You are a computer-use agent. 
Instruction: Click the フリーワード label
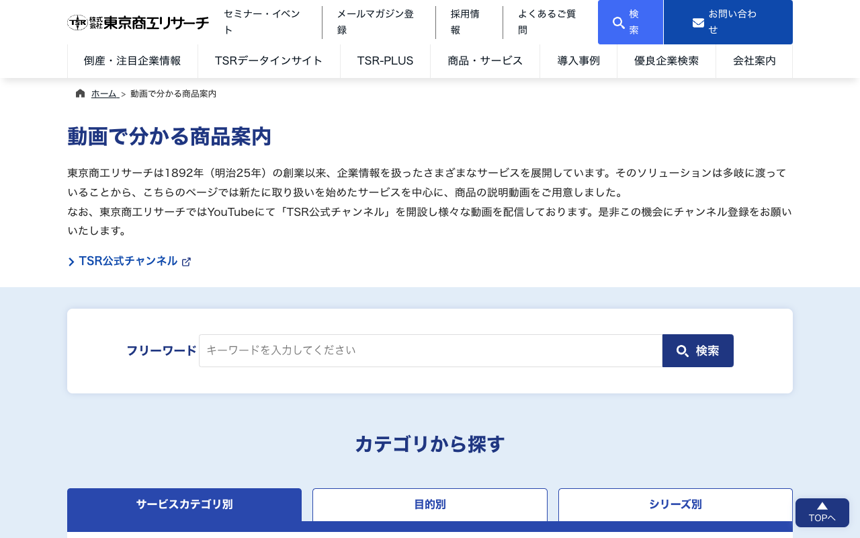161,351
